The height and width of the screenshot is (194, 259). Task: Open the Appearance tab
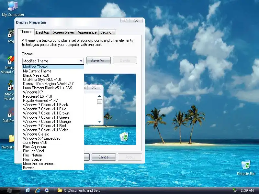click(87, 32)
